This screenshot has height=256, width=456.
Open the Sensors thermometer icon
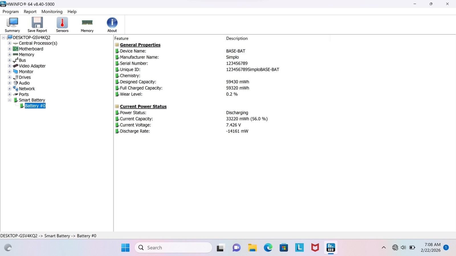tap(62, 25)
